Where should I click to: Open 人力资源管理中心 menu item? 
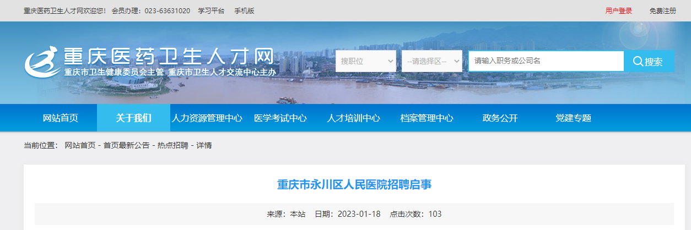[207, 118]
